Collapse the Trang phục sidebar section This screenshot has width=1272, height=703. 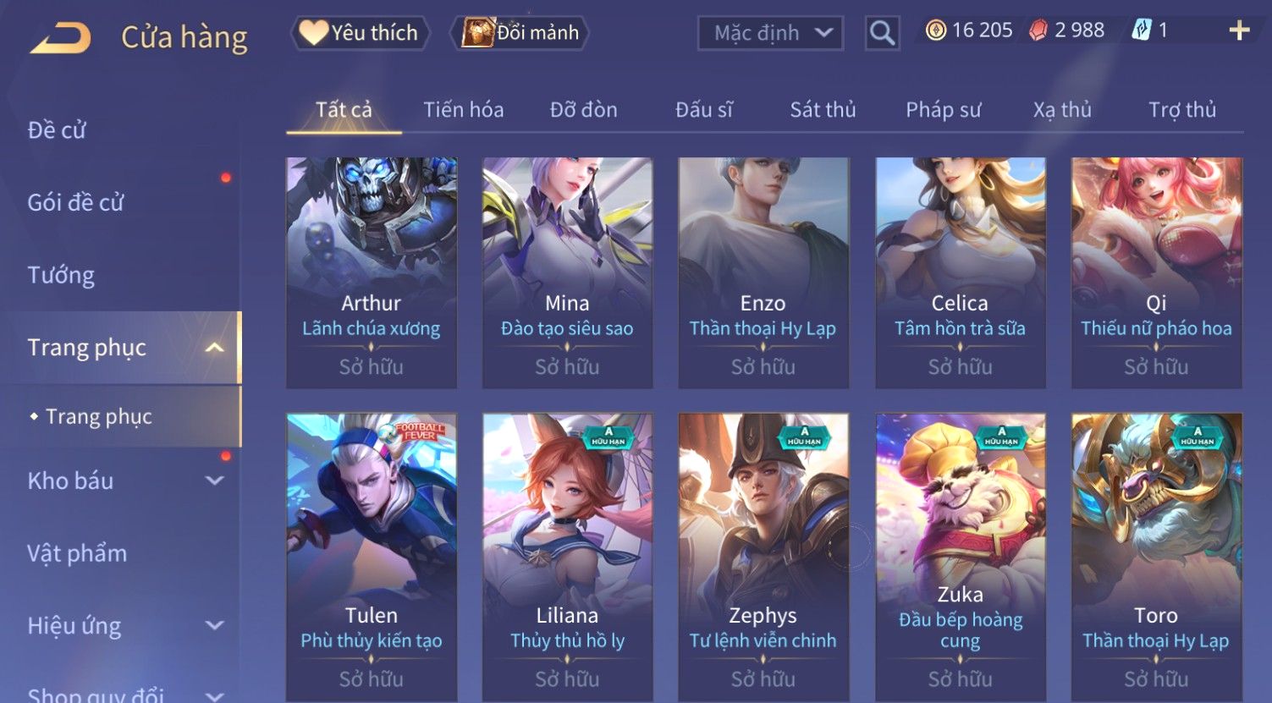[x=215, y=348]
